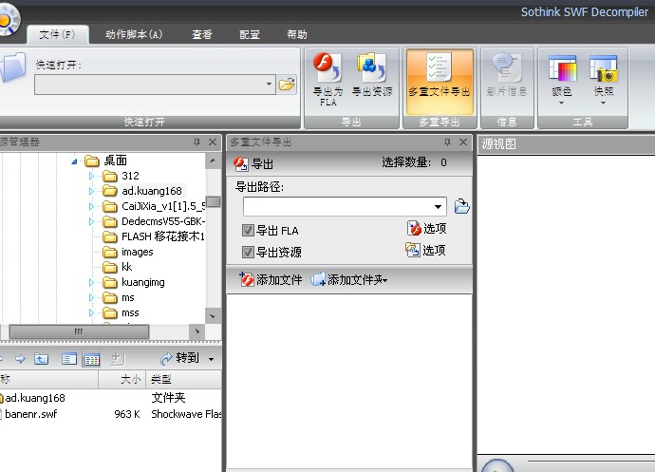Open the File (文件 F) ribbon tab
Screen dimensions: 655x472
coord(58,34)
